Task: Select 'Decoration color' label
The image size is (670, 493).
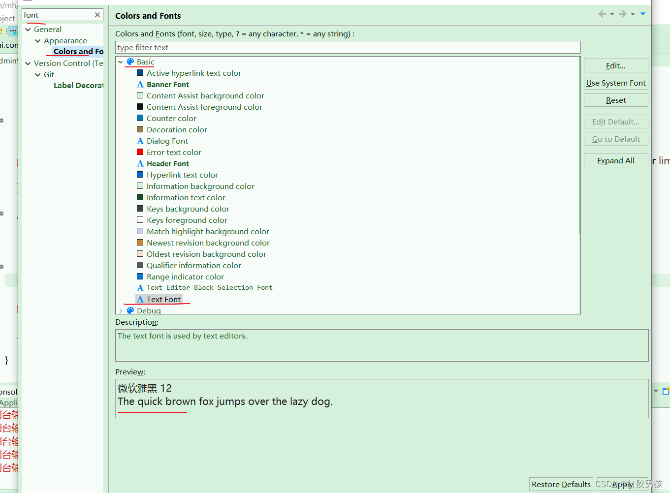Action: pyautogui.click(x=177, y=129)
